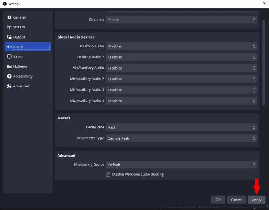Image resolution: width=269 pixels, height=210 pixels.
Task: Click the Advanced section heading in audio panel
Action: 66,156
